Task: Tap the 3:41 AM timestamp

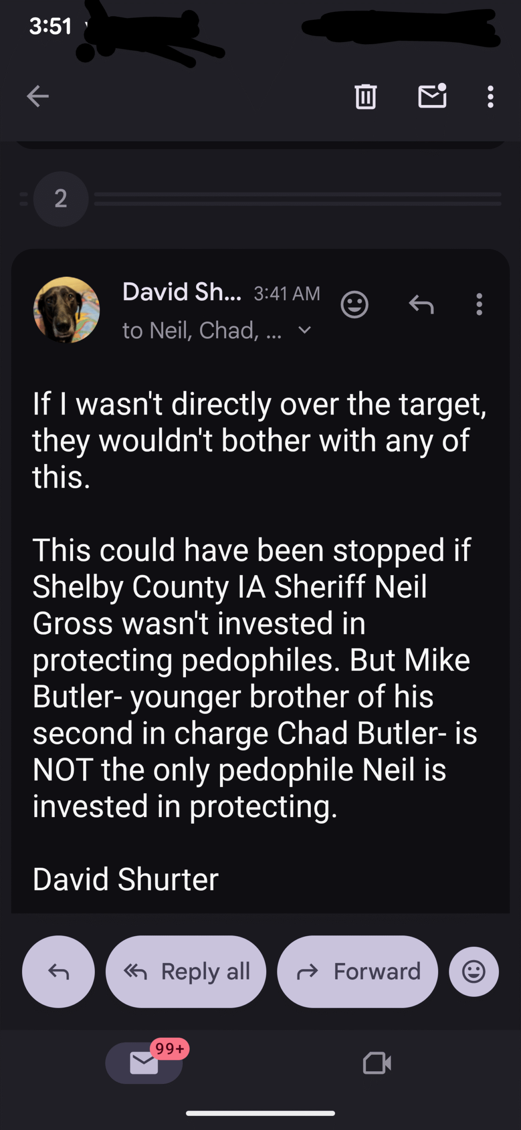Action: click(287, 294)
